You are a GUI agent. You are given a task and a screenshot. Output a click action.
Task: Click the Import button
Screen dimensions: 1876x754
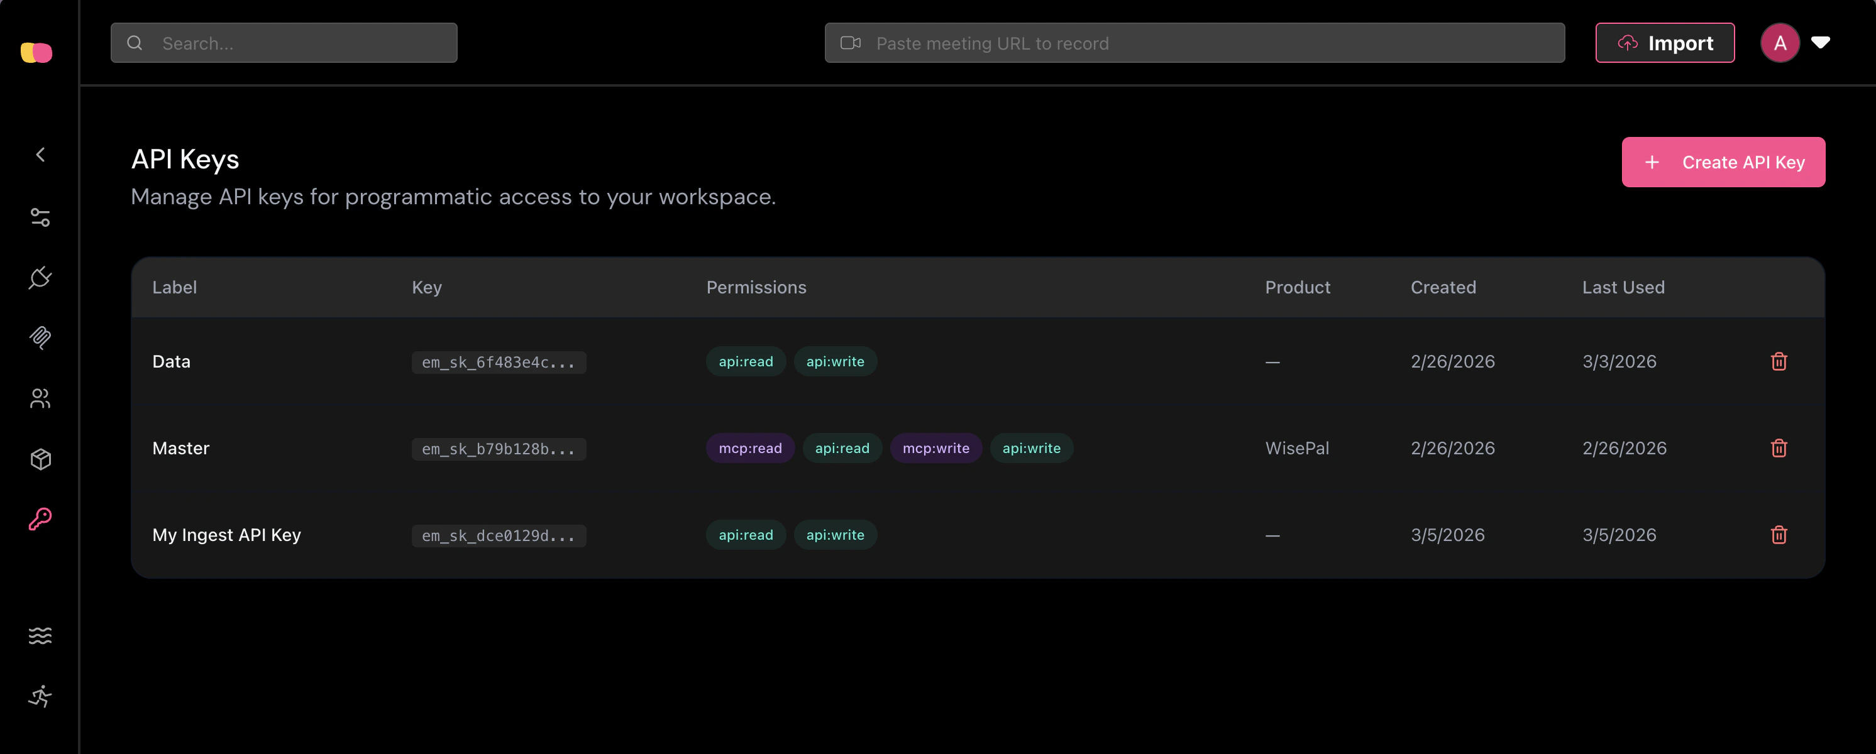[1665, 43]
